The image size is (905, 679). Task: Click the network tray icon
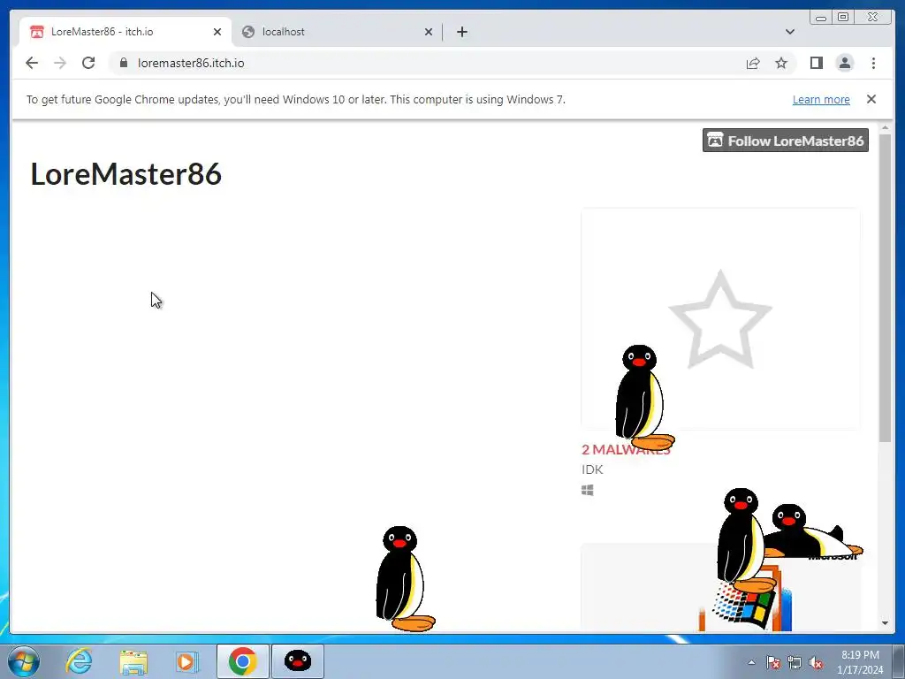coord(795,662)
